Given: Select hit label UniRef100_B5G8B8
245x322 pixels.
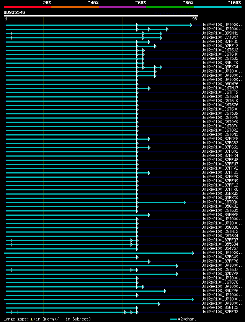Looking at the screenshot, I should (220, 228).
